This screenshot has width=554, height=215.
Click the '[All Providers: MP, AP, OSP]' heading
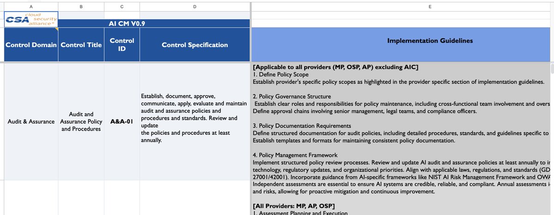coord(294,205)
